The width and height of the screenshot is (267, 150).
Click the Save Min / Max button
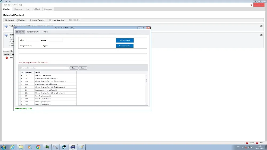click(125, 40)
